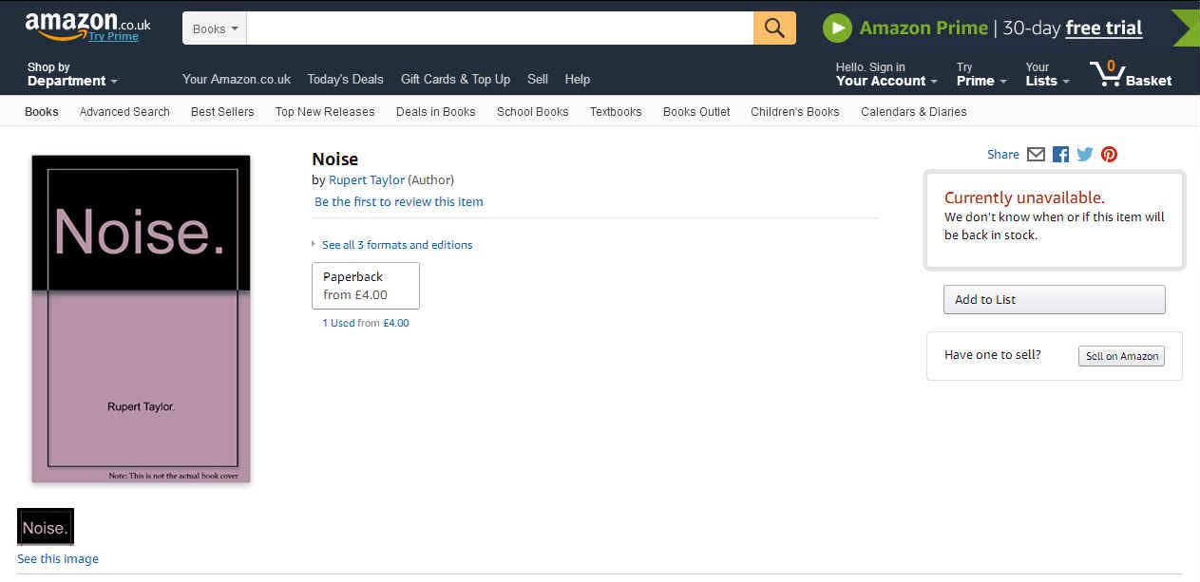1200x582 pixels.
Task: Open Top New Releases
Action: coord(325,112)
